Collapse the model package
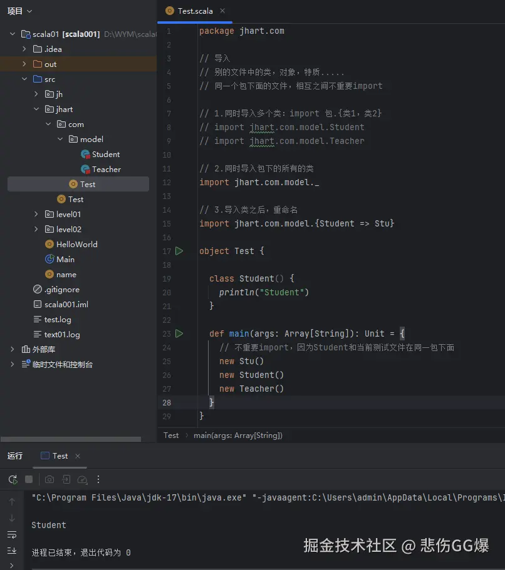This screenshot has height=570, width=505. click(60, 140)
